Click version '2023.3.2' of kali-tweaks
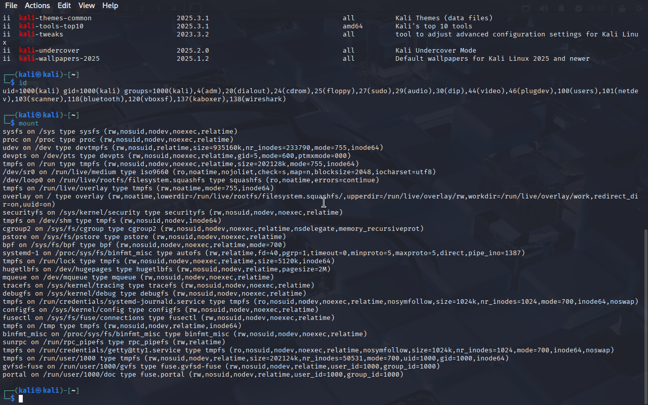Image resolution: width=648 pixels, height=405 pixels. pyautogui.click(x=193, y=34)
